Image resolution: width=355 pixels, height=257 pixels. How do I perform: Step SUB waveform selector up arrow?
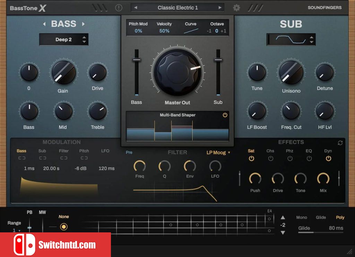tap(312, 37)
